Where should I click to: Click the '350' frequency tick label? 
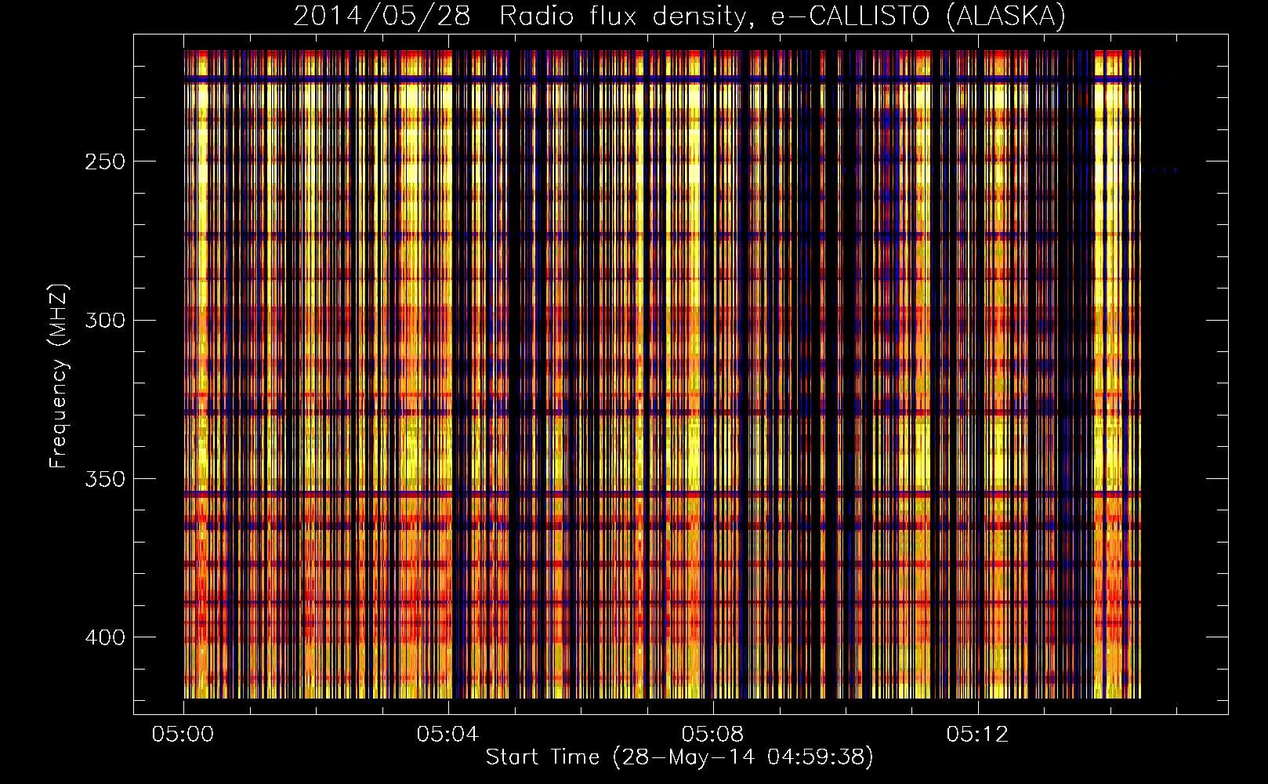[105, 478]
